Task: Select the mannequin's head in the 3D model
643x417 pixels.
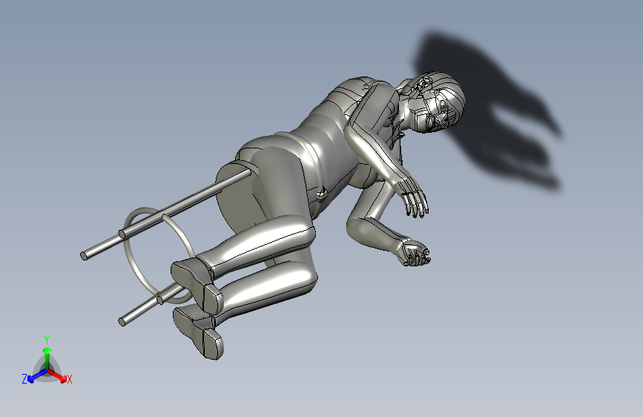Action: [437, 102]
